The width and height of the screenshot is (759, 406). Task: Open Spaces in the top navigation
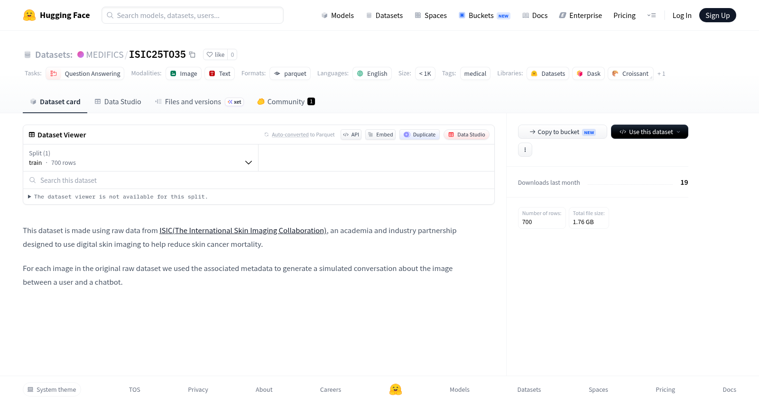pyautogui.click(x=431, y=15)
